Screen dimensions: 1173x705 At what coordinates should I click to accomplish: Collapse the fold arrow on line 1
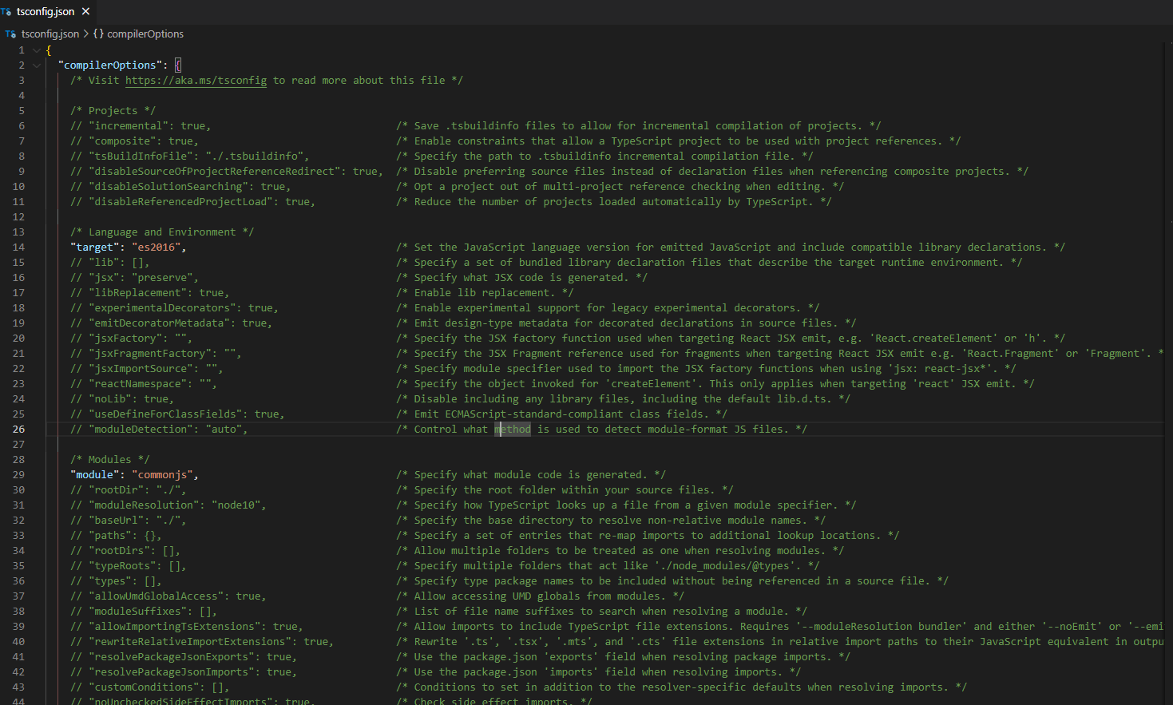pos(36,50)
